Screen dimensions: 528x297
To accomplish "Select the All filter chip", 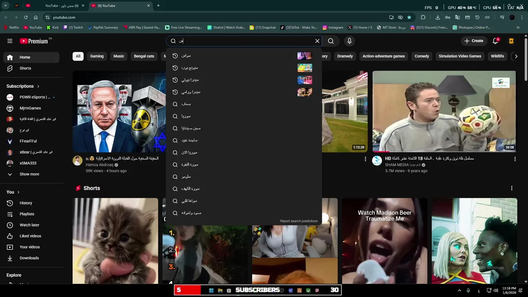I will [x=78, y=56].
